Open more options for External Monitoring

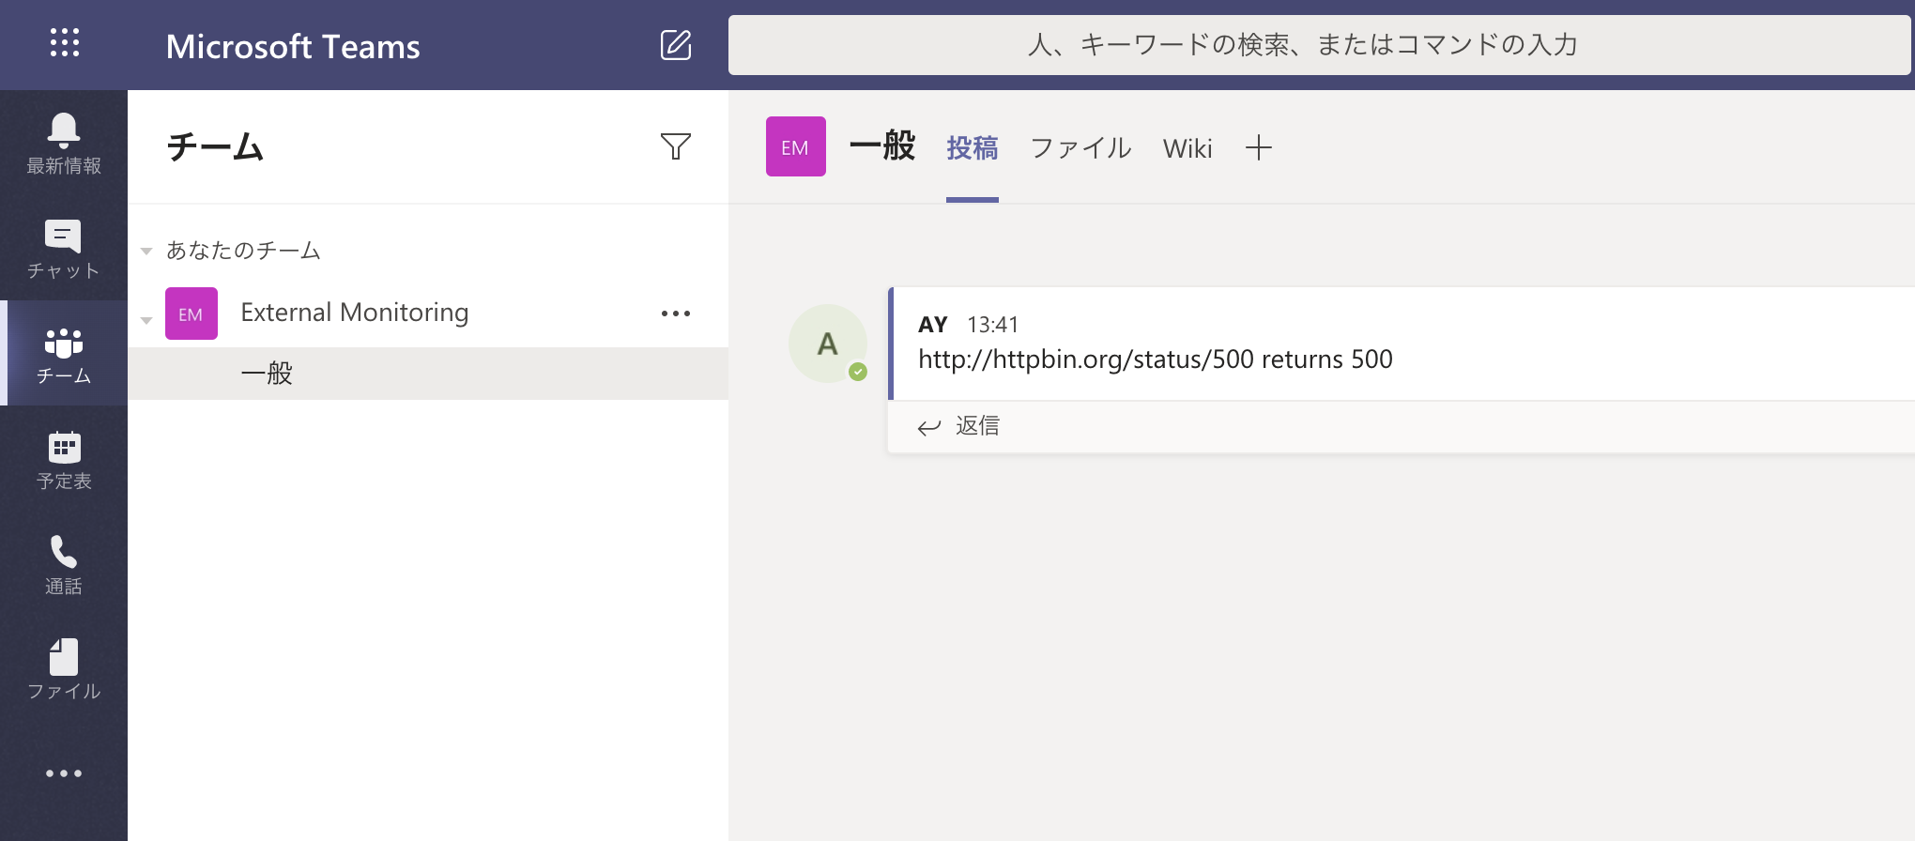click(x=676, y=313)
